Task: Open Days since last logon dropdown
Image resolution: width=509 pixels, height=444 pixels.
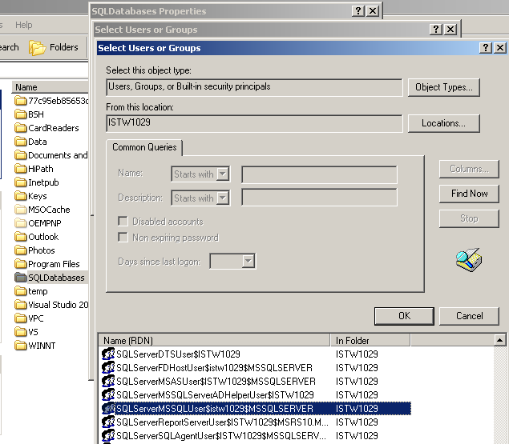Action: tap(248, 261)
